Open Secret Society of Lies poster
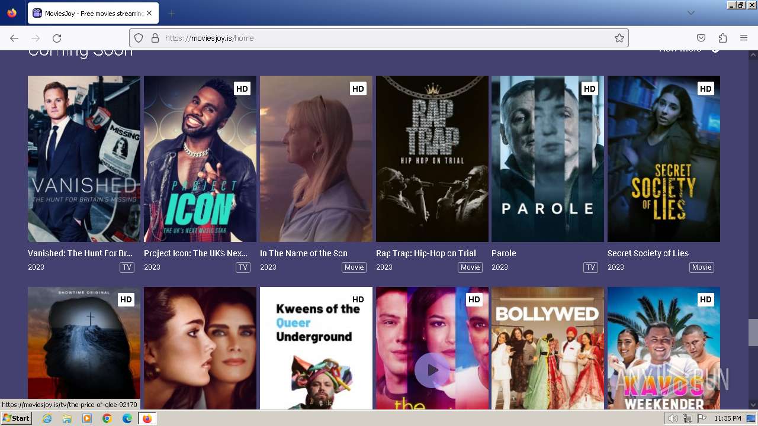Viewport: 758px width, 426px height. click(664, 159)
